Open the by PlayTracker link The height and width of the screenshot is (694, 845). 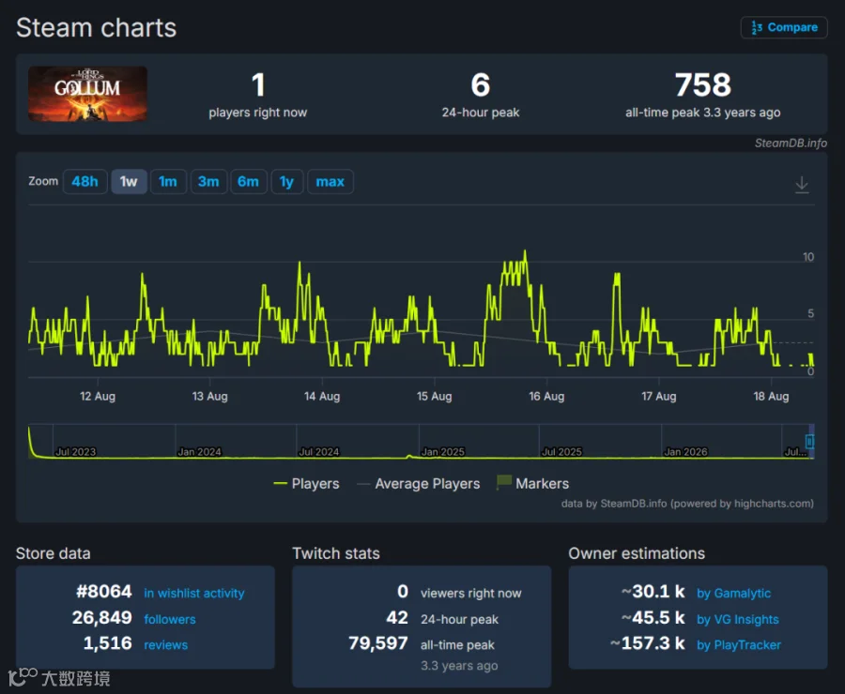pos(739,644)
